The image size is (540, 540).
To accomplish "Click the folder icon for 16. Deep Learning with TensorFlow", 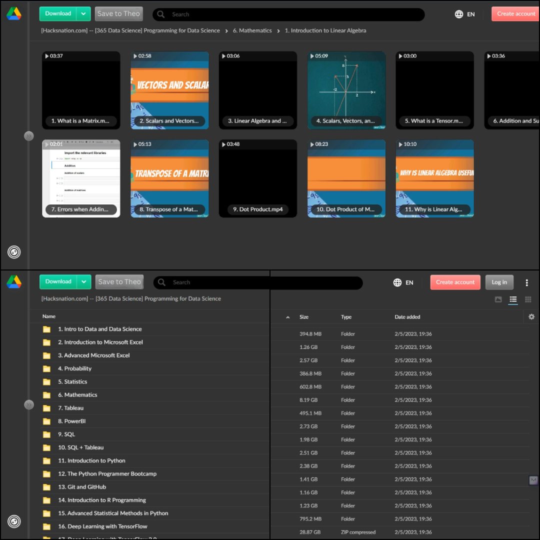I will (x=46, y=527).
